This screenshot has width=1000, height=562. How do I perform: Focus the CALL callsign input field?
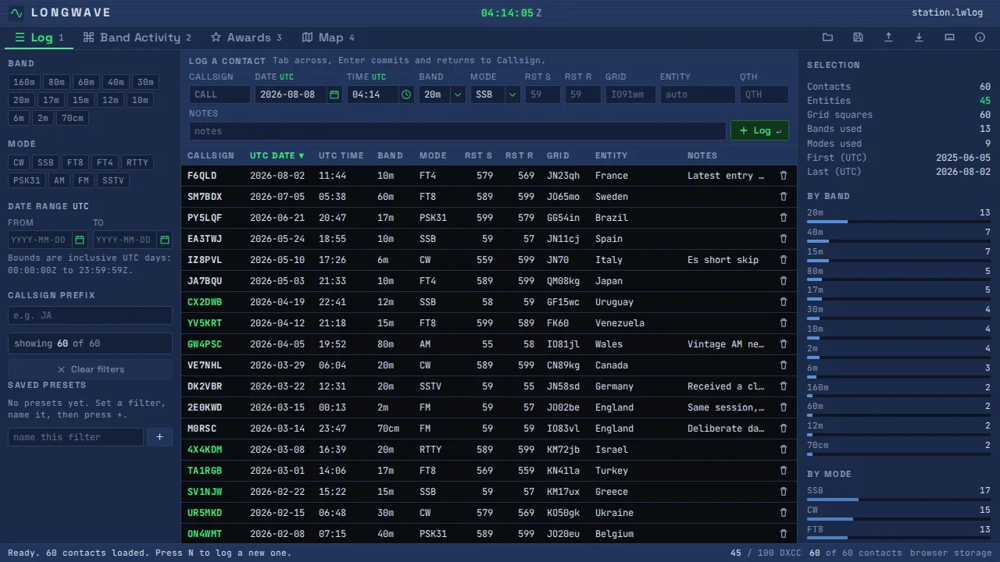(x=220, y=94)
